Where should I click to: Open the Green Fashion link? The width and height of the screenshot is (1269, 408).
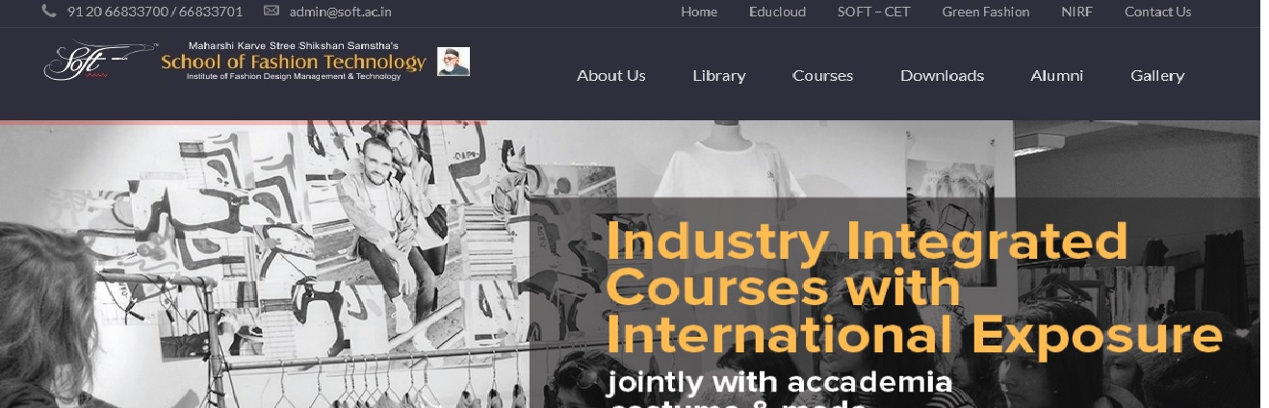tap(986, 12)
